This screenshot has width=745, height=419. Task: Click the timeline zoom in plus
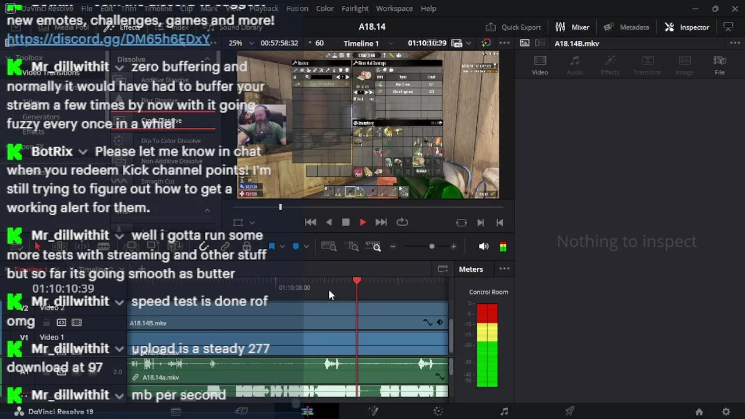453,247
